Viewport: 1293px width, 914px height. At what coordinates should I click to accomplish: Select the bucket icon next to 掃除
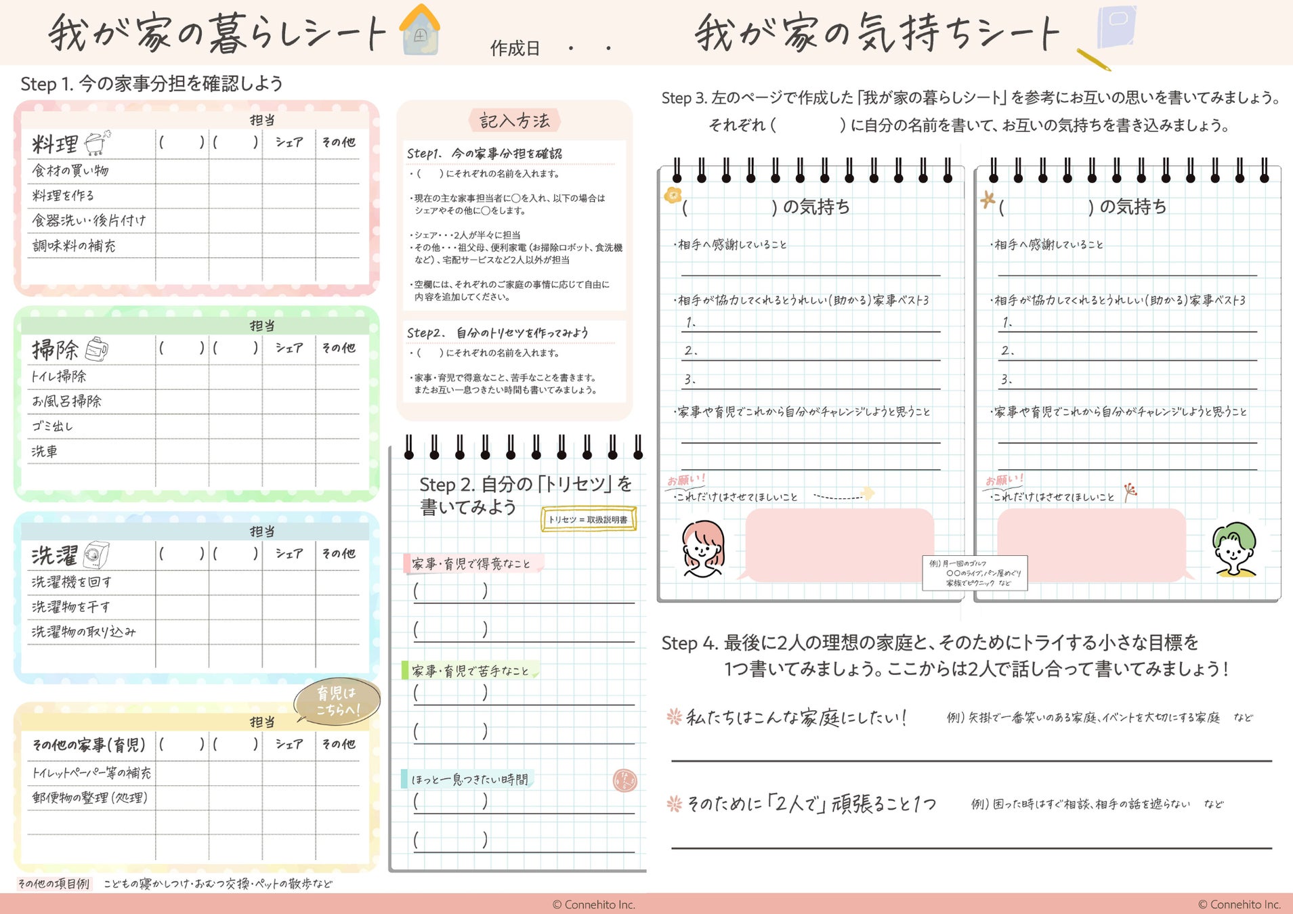pyautogui.click(x=97, y=348)
